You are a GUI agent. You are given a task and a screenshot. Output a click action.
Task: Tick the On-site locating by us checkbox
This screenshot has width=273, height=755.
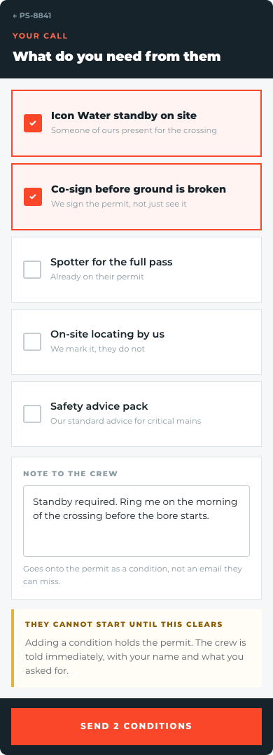coord(32,342)
